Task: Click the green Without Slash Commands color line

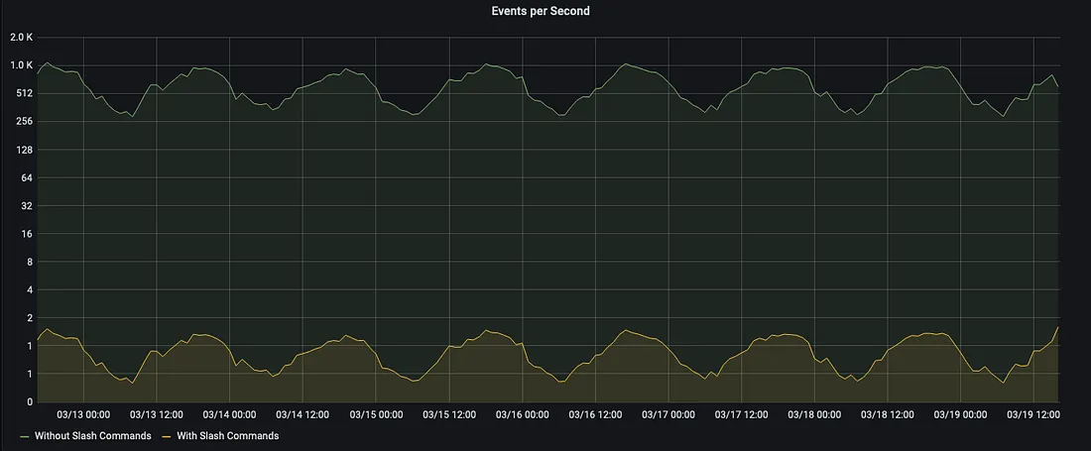Action: coord(25,435)
